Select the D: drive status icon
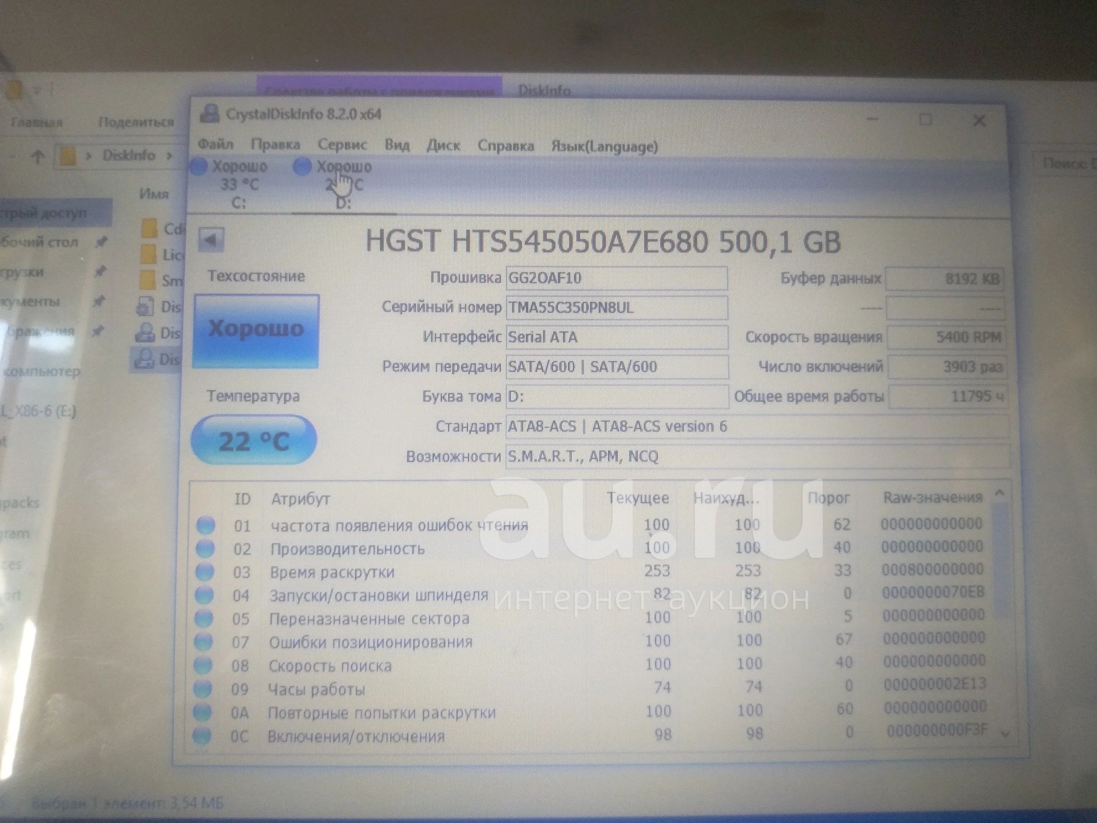The height and width of the screenshot is (823, 1097). [x=302, y=167]
